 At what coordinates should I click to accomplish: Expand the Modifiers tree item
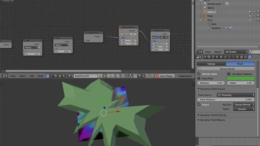point(206,28)
